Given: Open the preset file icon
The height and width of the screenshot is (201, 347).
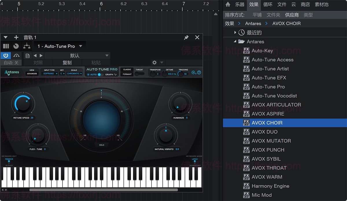Looking at the screenshot, I should pyautogui.click(x=27, y=56).
